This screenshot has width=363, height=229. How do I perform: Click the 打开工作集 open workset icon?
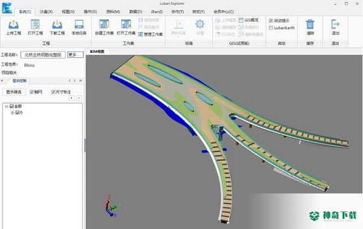126,27
